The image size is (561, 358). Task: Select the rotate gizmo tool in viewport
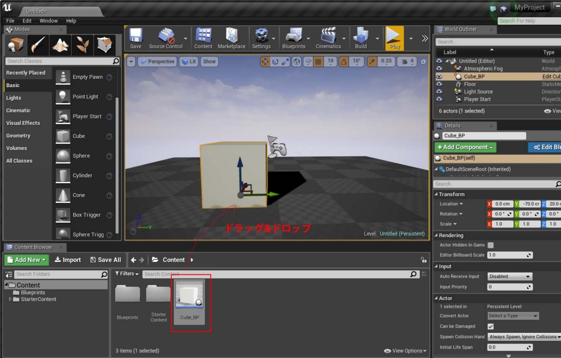click(x=275, y=61)
